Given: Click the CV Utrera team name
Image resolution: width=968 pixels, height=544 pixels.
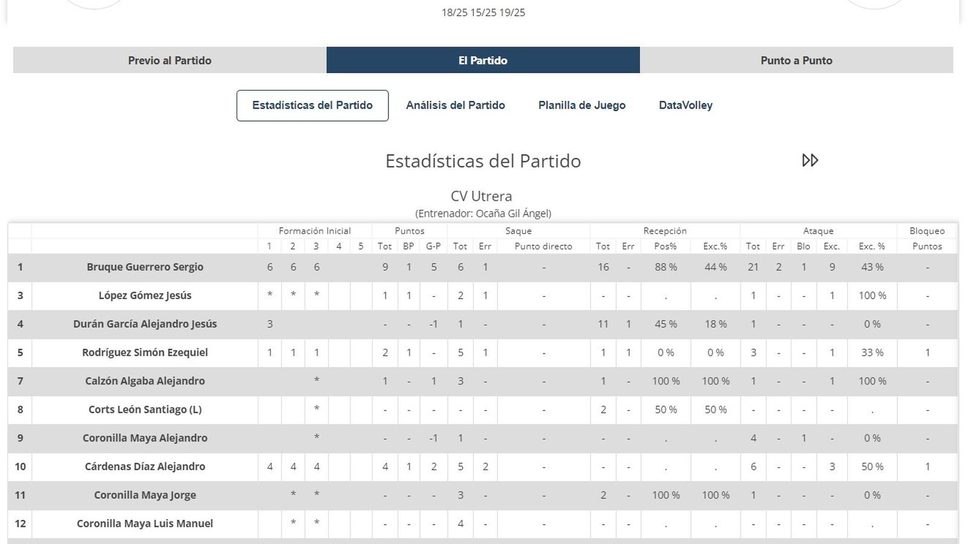Looking at the screenshot, I should 482,196.
